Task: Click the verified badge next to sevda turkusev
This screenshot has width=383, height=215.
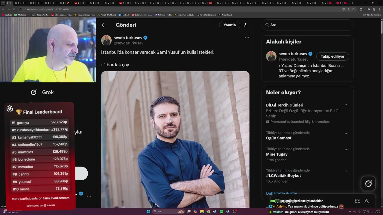Action: 145,38
